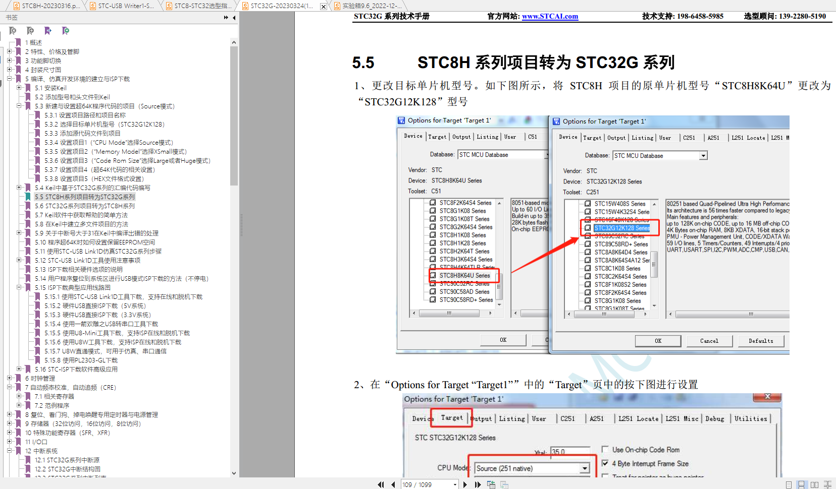Switch to facing two-page layout
This screenshot has height=489, width=836.
(x=814, y=484)
